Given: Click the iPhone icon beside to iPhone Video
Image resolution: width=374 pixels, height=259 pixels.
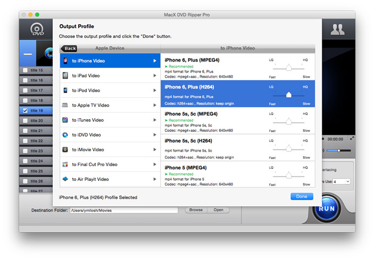Looking at the screenshot, I should pos(65,60).
